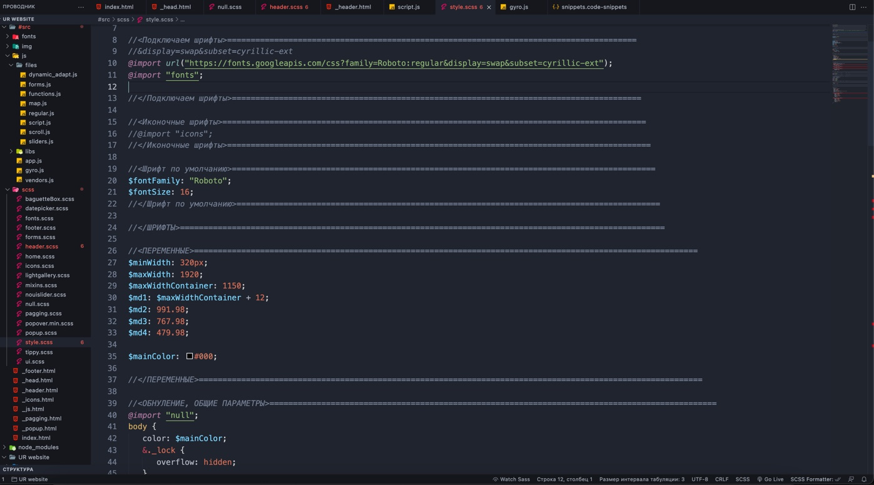Viewport: 874px width, 485px height.
Task: Expand the СТРУКТУРА outline section
Action: [x=18, y=469]
